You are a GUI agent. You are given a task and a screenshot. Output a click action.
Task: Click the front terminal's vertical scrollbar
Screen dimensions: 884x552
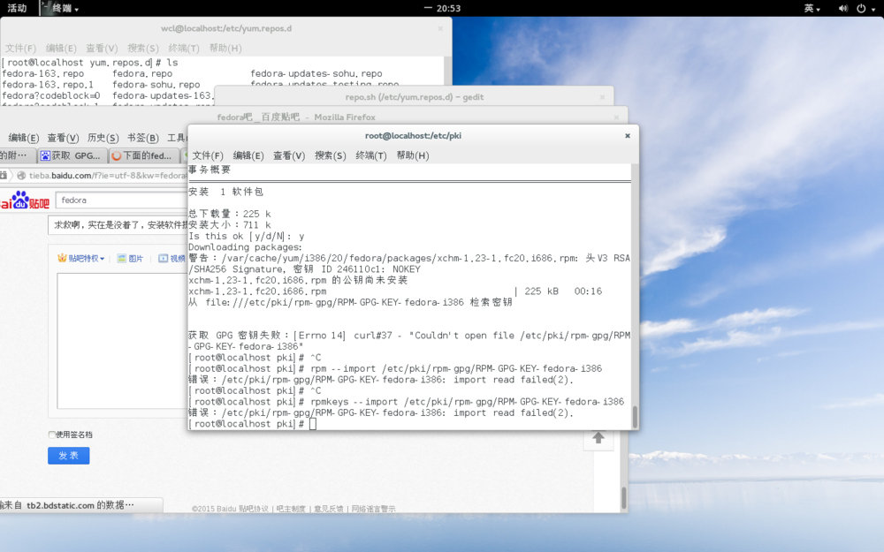pyautogui.click(x=635, y=417)
